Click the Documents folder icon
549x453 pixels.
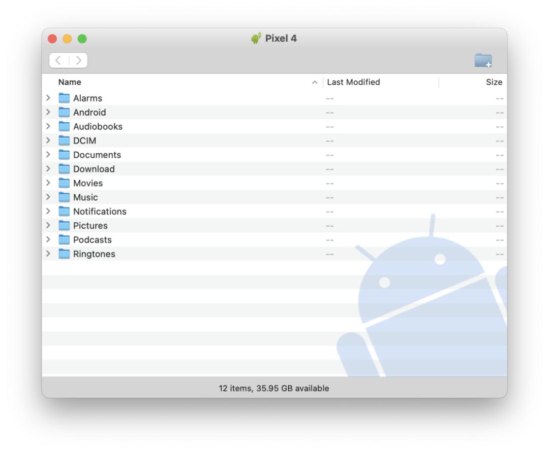tap(64, 154)
